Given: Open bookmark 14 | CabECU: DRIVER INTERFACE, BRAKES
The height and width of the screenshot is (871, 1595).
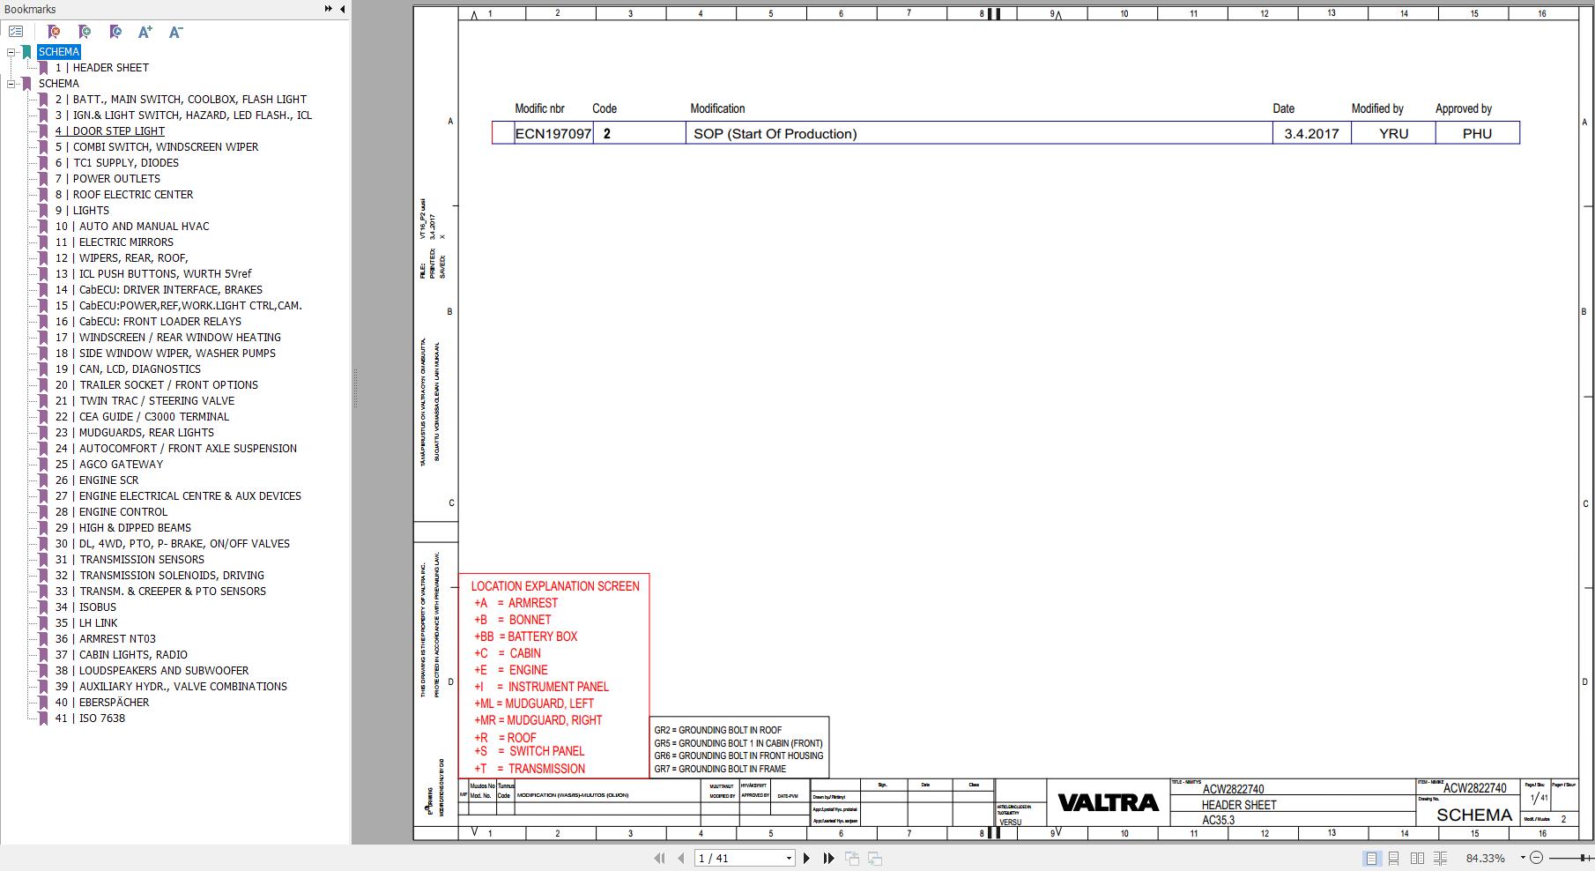Looking at the screenshot, I should 159,290.
